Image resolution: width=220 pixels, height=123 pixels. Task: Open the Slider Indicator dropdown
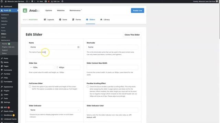[55, 110]
